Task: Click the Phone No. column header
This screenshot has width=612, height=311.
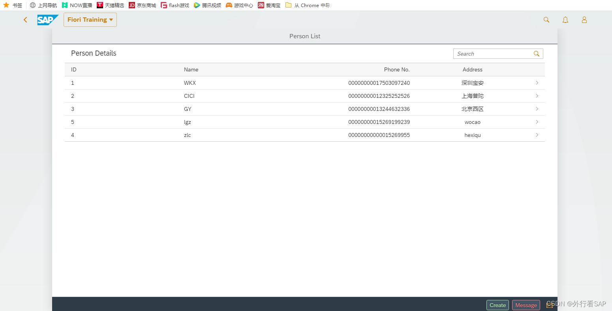Action: (x=397, y=69)
